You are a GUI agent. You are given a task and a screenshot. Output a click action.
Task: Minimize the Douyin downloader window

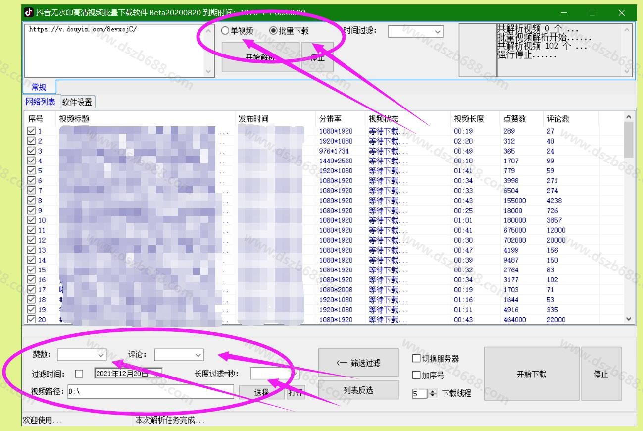click(x=565, y=13)
